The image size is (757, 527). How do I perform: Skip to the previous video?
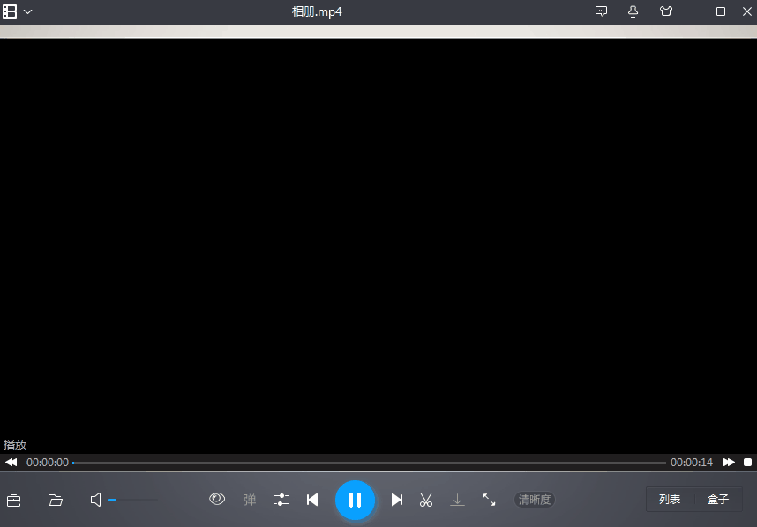click(x=312, y=500)
